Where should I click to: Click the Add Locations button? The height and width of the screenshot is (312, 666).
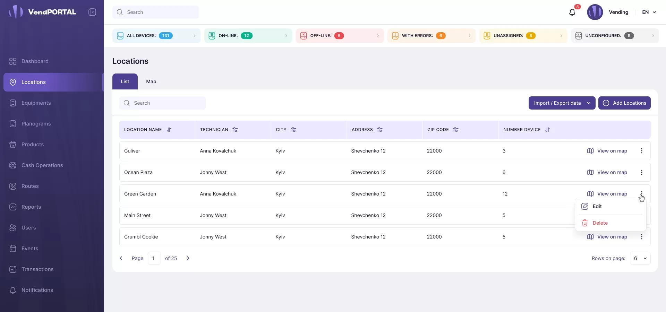624,103
